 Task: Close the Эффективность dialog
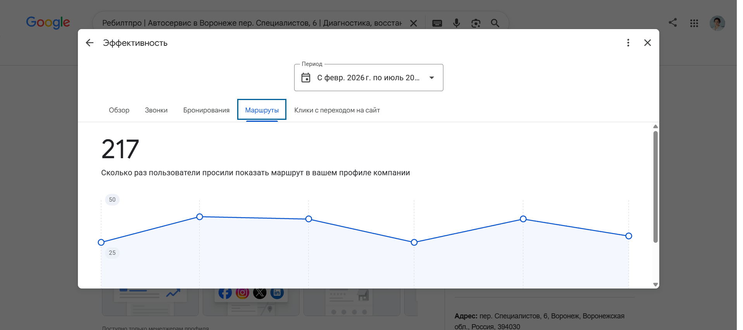tap(648, 43)
